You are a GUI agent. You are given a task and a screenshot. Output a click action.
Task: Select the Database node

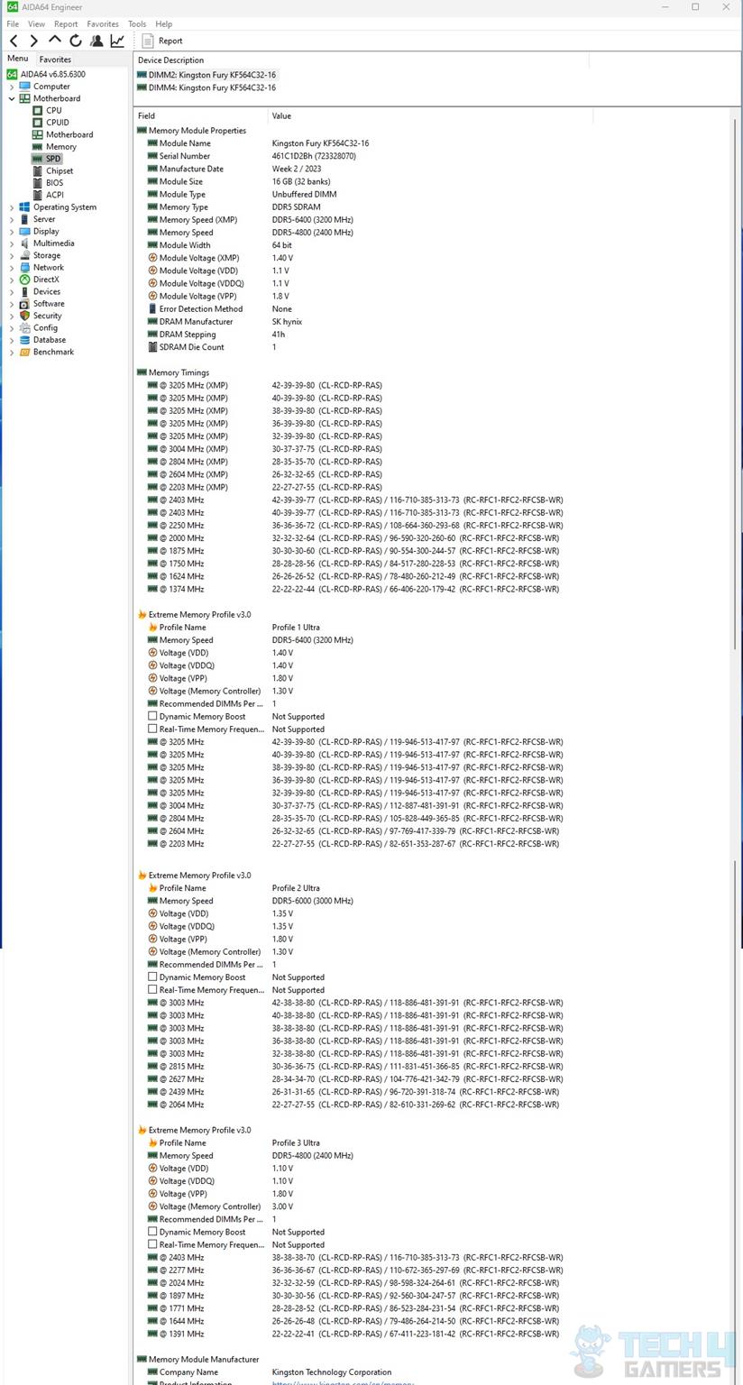coord(50,340)
